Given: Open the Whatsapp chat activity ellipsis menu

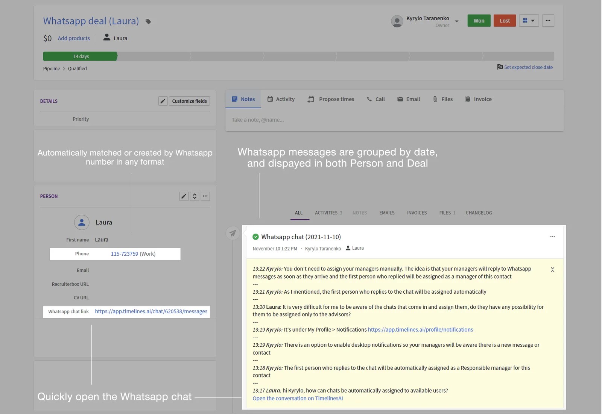Looking at the screenshot, I should 552,237.
